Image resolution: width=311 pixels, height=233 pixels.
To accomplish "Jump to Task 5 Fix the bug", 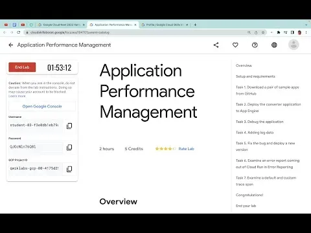I will click(265, 146).
